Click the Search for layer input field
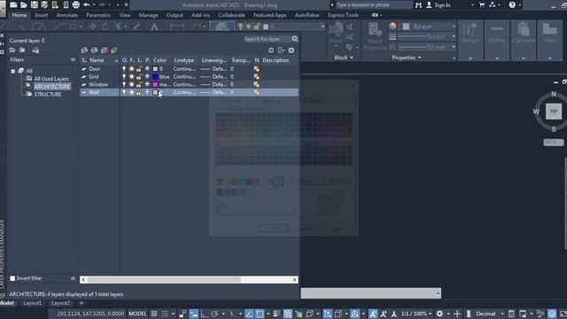567x319 pixels. 267,39
